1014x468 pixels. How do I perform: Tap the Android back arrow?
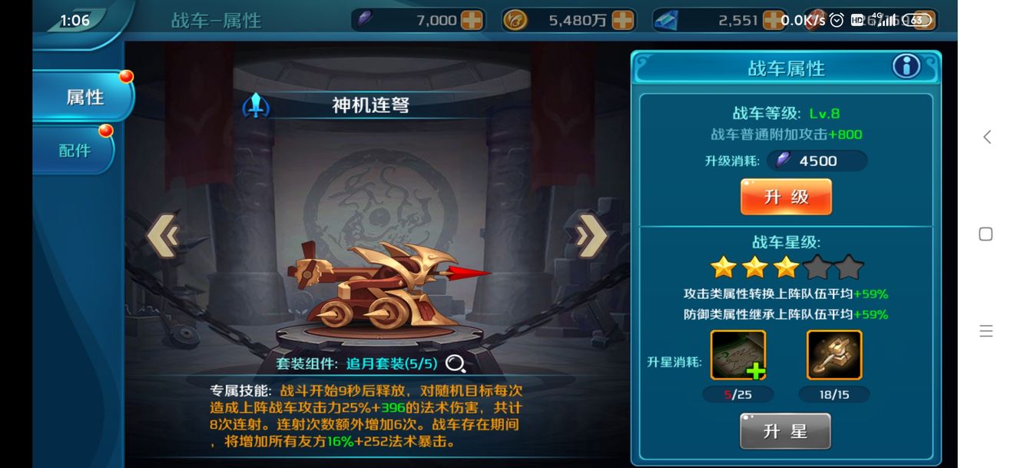point(987,137)
